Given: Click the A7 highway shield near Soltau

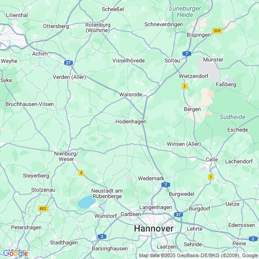Looking at the screenshot, I should pyautogui.click(x=187, y=54).
